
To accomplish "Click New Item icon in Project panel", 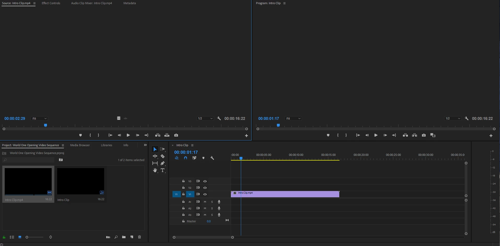I will tap(132, 237).
